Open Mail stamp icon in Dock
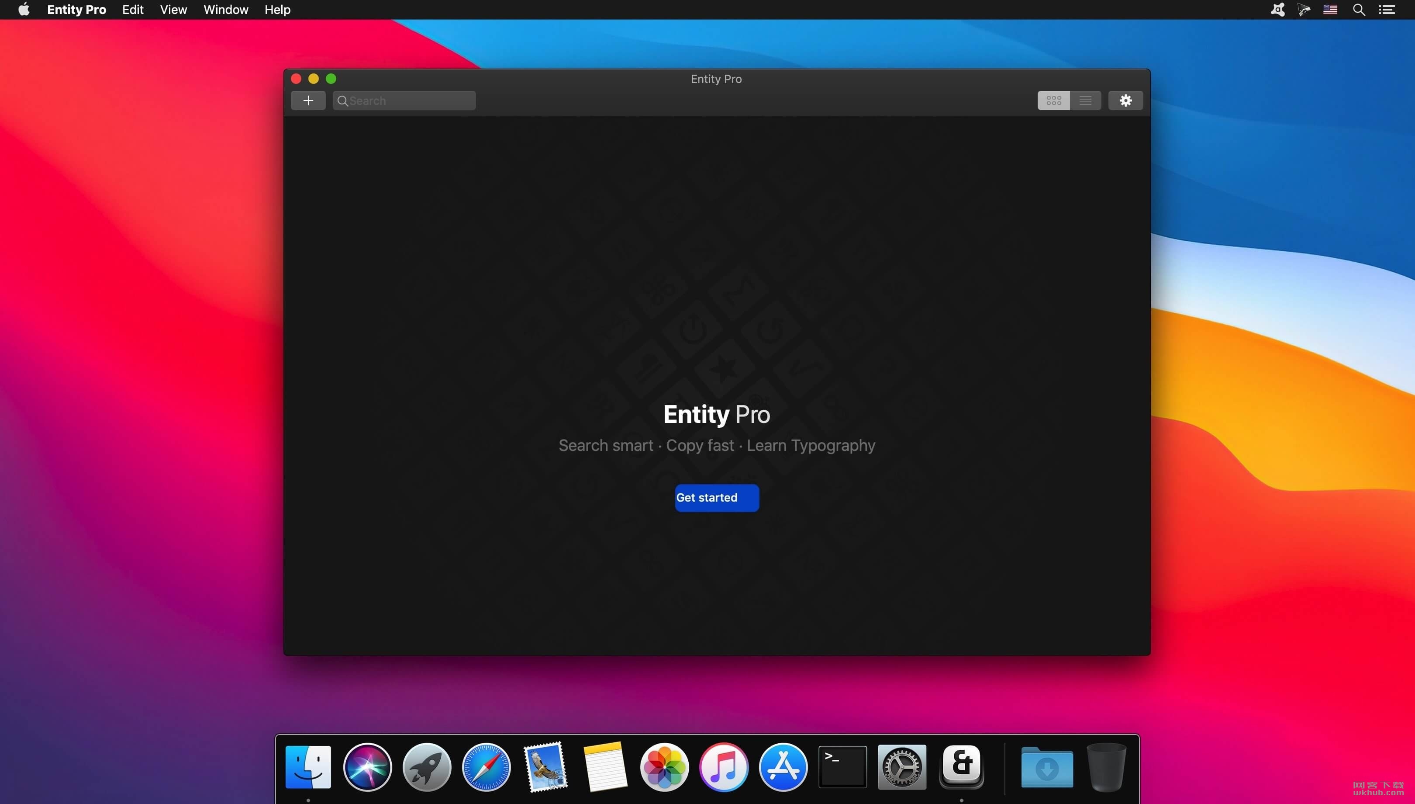 click(x=545, y=766)
